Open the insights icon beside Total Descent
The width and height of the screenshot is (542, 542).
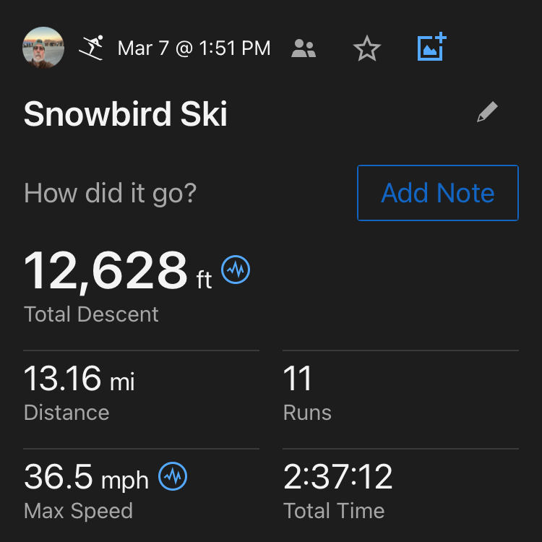click(236, 270)
